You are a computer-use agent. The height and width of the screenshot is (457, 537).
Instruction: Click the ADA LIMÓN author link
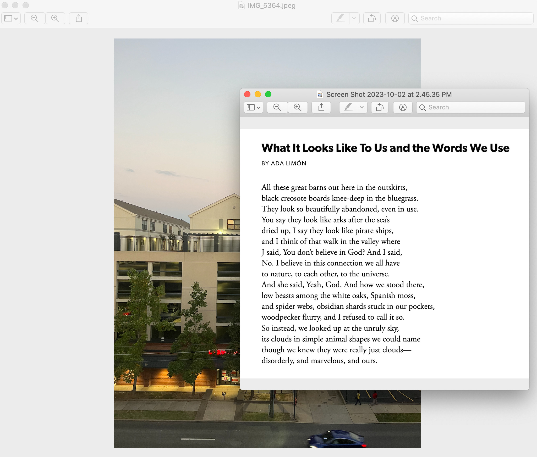(288, 163)
